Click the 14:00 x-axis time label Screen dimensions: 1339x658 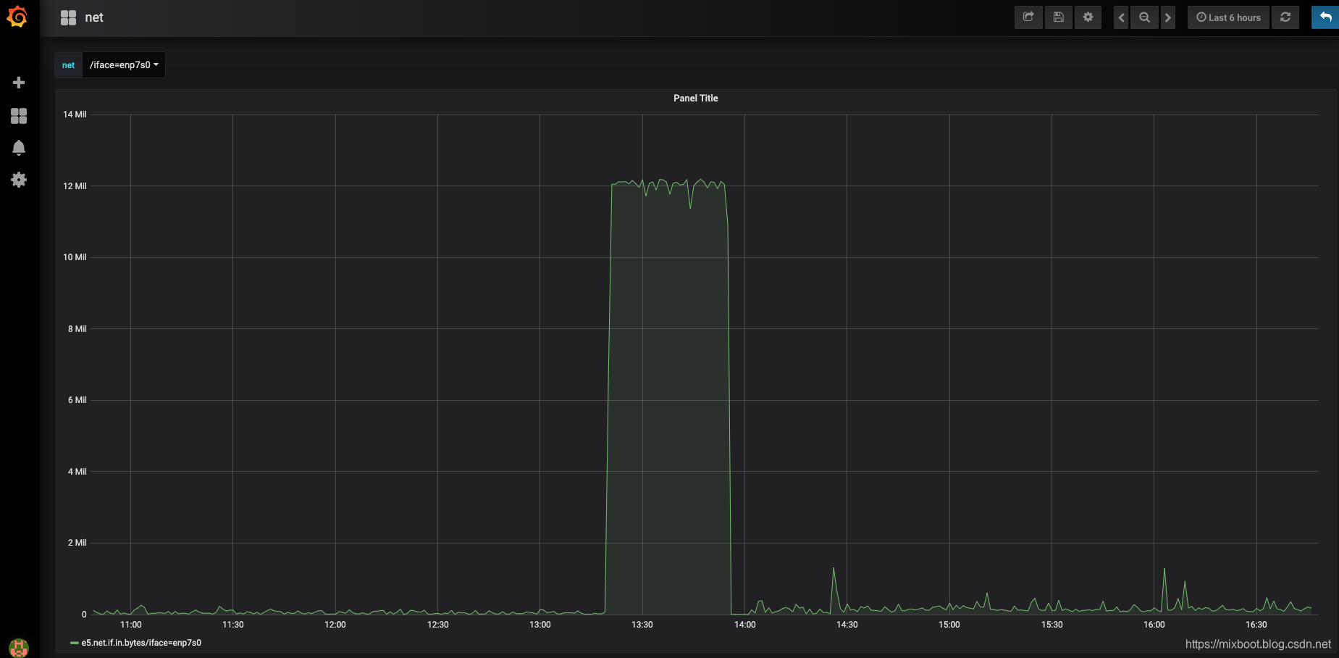coord(744,625)
